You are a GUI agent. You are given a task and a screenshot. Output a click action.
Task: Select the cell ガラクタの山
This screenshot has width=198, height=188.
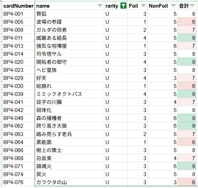pyautogui.click(x=69, y=182)
